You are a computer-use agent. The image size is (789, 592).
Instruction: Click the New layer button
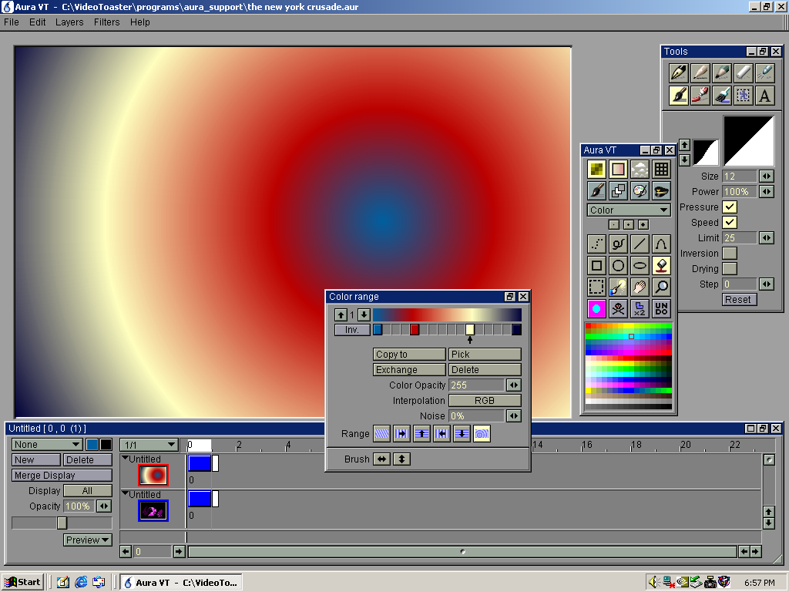click(x=36, y=459)
